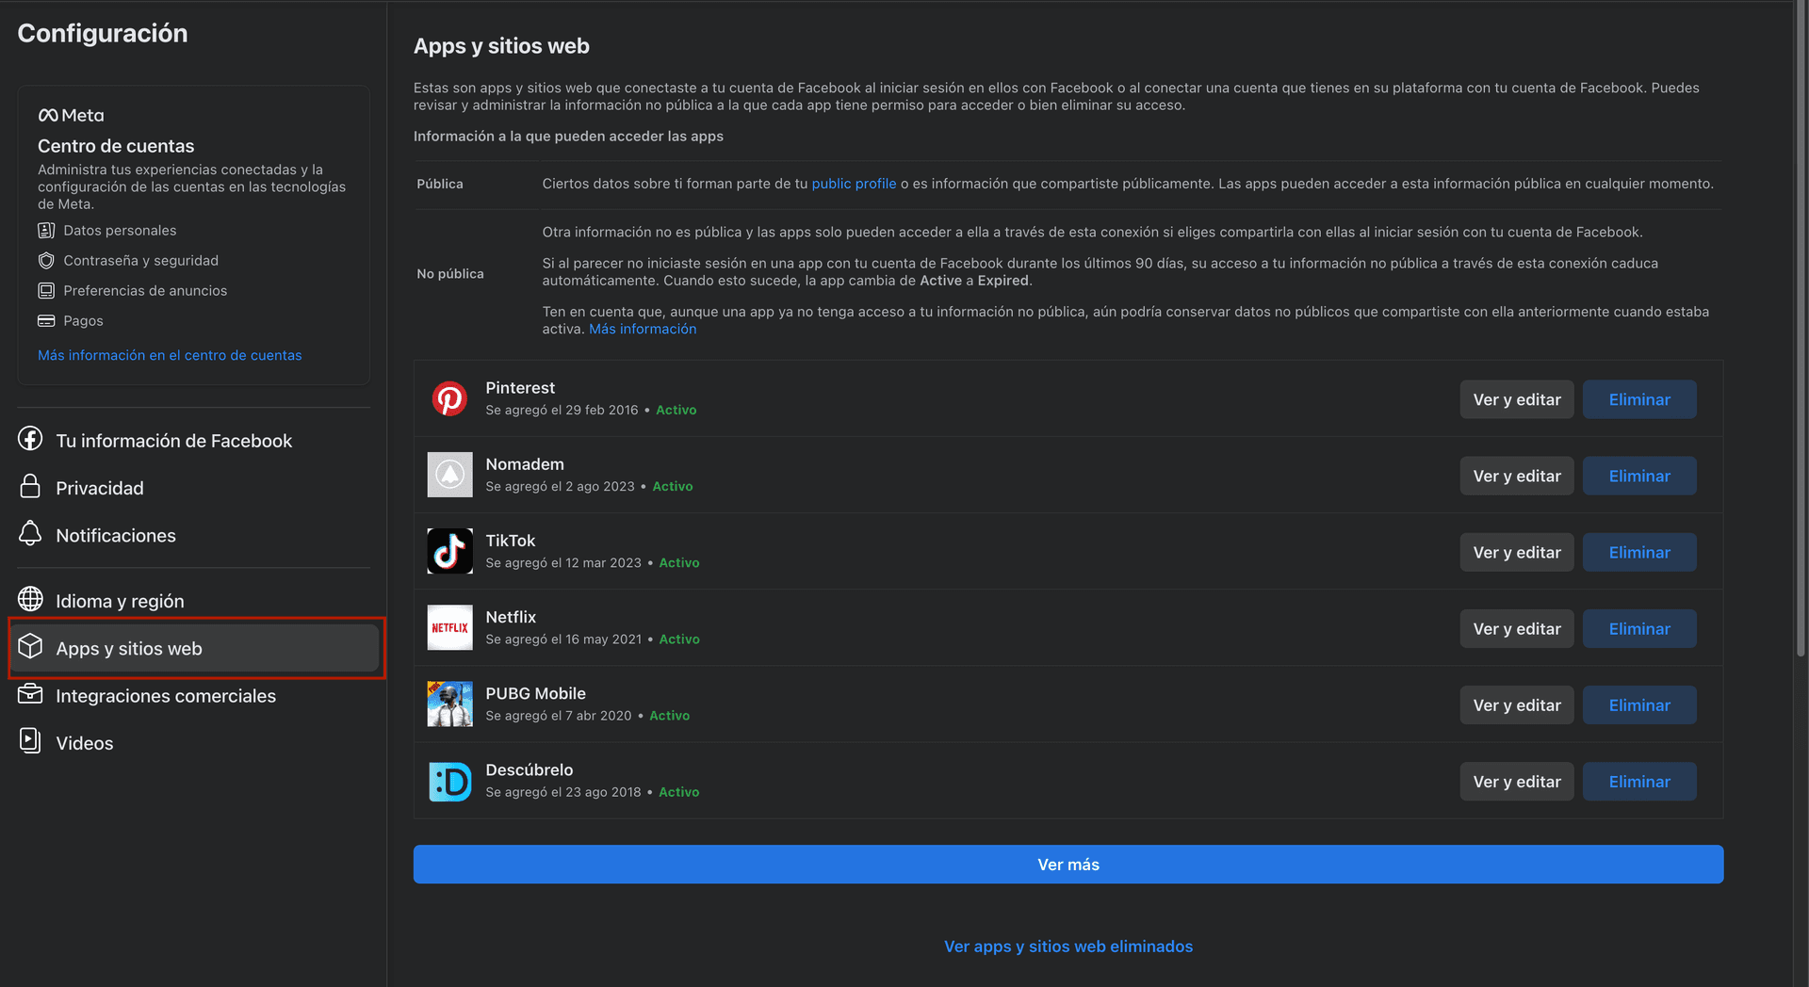This screenshot has height=987, width=1809.
Task: Click Más información link under No pública
Action: [643, 329]
